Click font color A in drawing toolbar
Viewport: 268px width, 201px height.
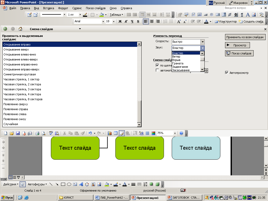[125, 184]
